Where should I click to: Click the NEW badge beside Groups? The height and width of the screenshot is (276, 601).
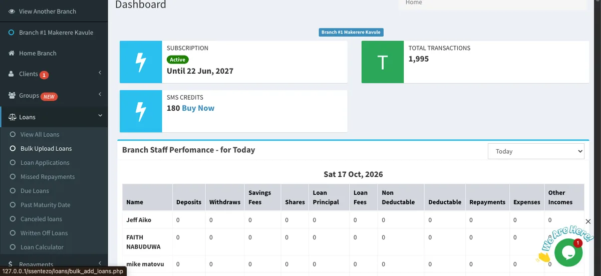(x=49, y=96)
